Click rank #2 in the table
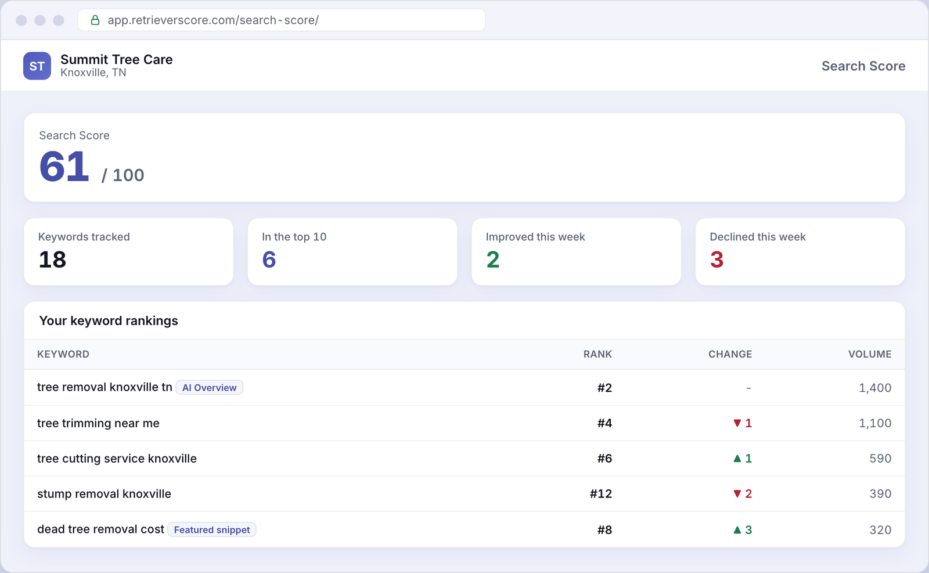 pos(604,388)
